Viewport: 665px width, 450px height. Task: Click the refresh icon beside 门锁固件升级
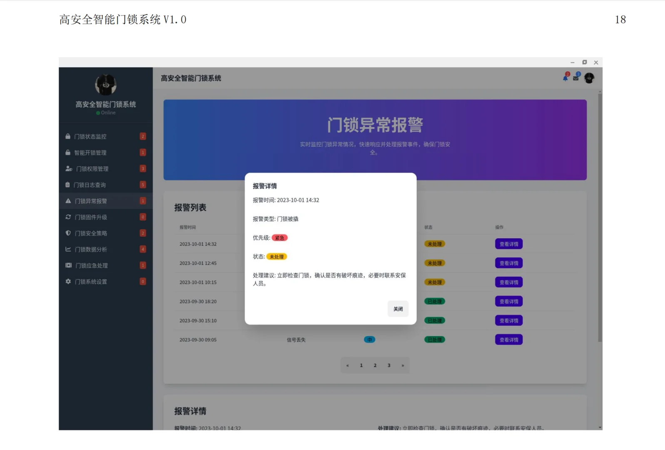click(x=68, y=217)
